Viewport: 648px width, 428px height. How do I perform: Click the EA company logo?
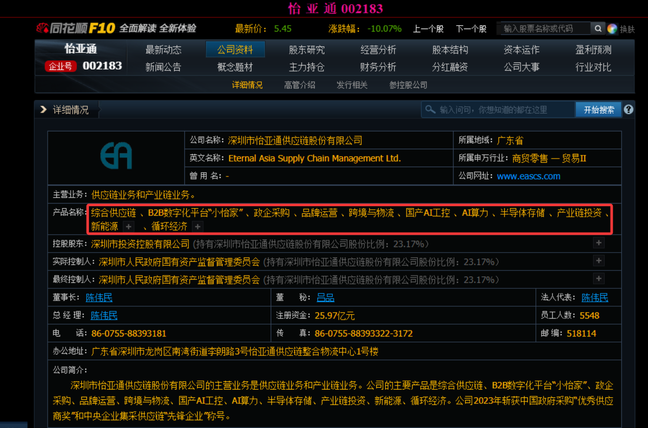[x=116, y=155]
